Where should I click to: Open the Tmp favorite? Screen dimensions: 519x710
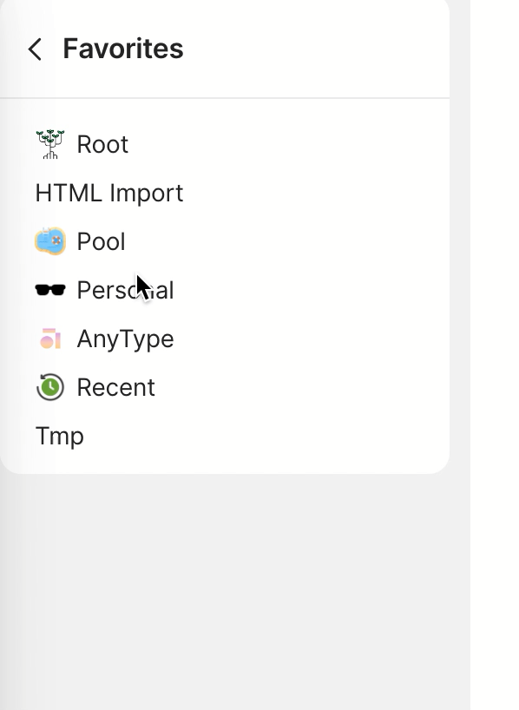tap(59, 436)
